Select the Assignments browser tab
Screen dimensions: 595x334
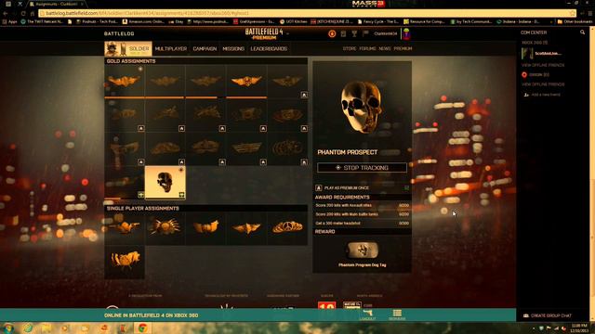[x=57, y=4]
